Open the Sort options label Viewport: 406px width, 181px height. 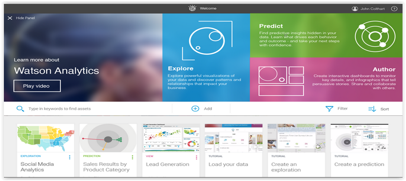(x=384, y=109)
